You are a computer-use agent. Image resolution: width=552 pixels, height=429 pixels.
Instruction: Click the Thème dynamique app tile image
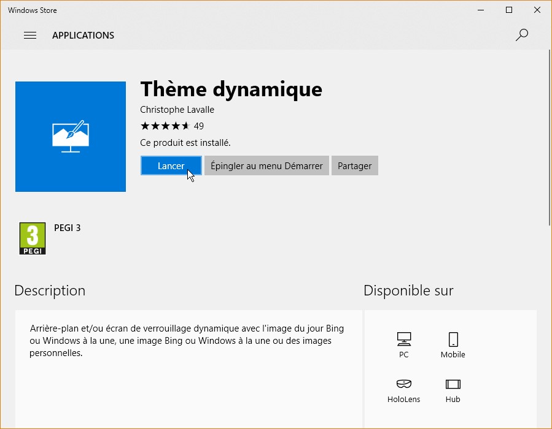(71, 137)
